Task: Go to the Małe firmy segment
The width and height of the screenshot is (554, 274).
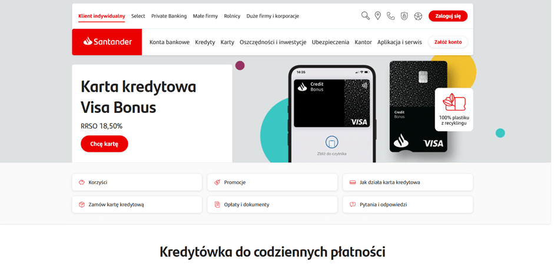Action: coord(205,16)
